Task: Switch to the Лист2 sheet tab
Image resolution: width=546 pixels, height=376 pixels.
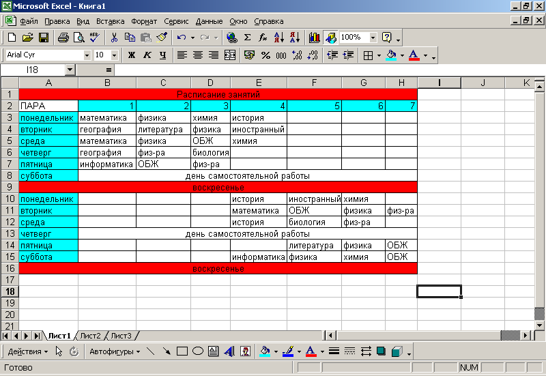Action: pyautogui.click(x=90, y=336)
